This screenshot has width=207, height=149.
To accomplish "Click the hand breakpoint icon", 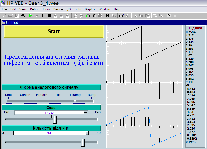I will [75, 16].
